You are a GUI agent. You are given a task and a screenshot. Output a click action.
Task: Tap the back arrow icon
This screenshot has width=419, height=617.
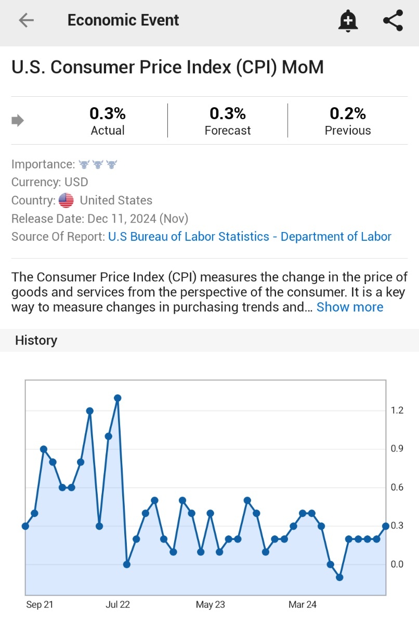tap(26, 20)
